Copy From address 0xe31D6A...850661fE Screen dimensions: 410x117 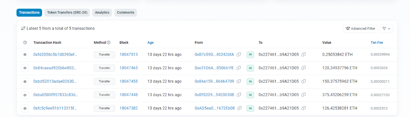click(x=239, y=68)
